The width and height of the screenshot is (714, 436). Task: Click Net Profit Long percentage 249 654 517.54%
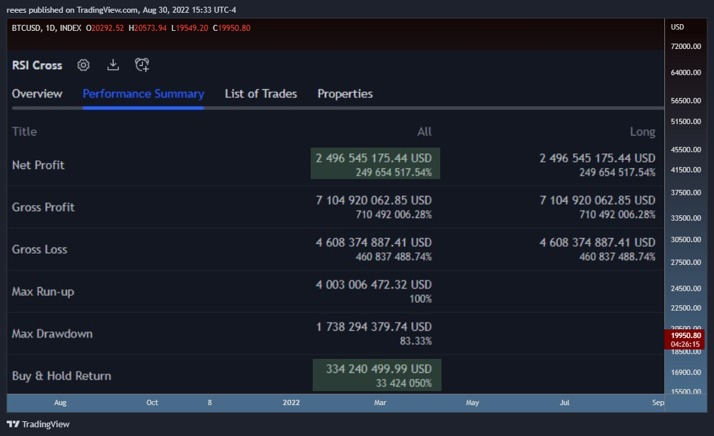pos(617,172)
